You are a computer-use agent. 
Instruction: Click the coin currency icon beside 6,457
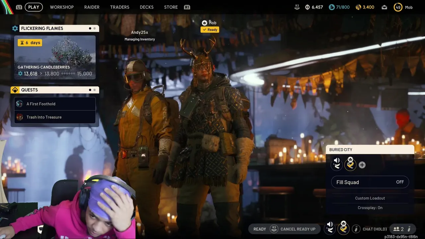tap(307, 7)
